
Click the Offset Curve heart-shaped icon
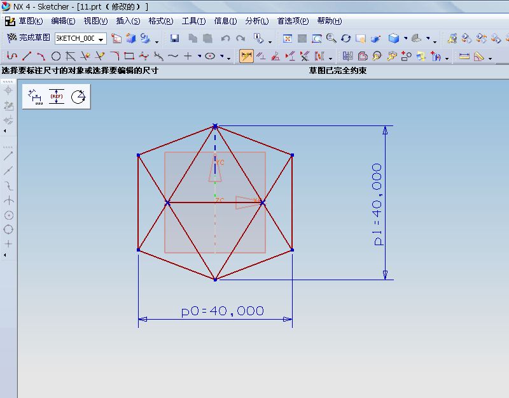[x=362, y=56]
